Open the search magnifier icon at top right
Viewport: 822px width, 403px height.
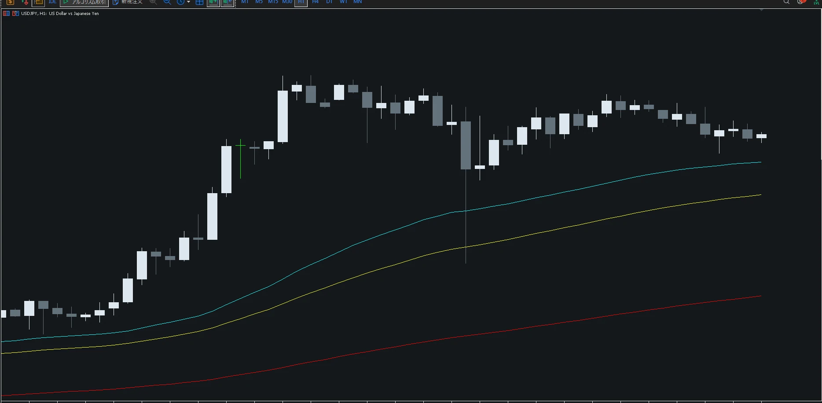[x=786, y=2]
